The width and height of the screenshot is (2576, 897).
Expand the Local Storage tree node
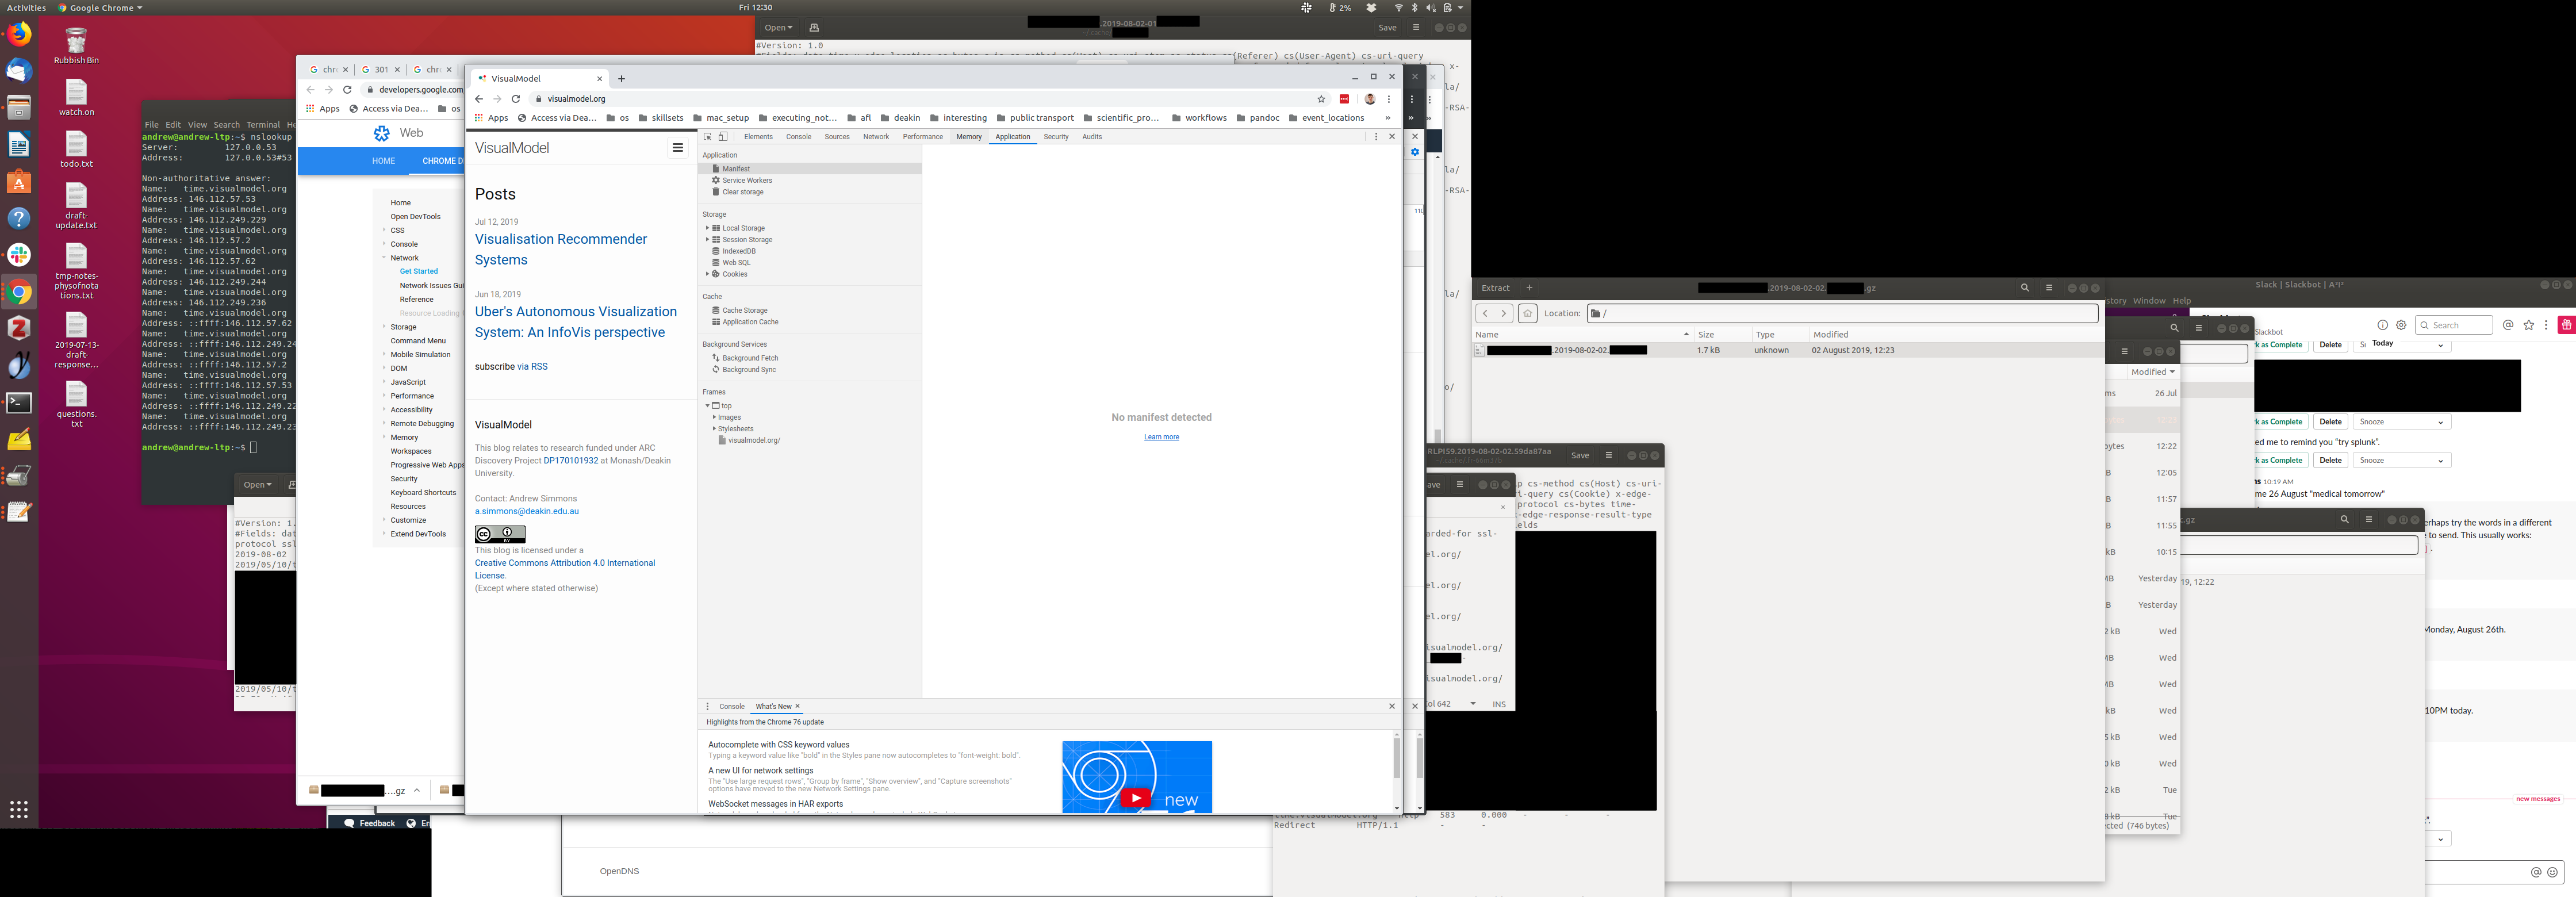(707, 228)
